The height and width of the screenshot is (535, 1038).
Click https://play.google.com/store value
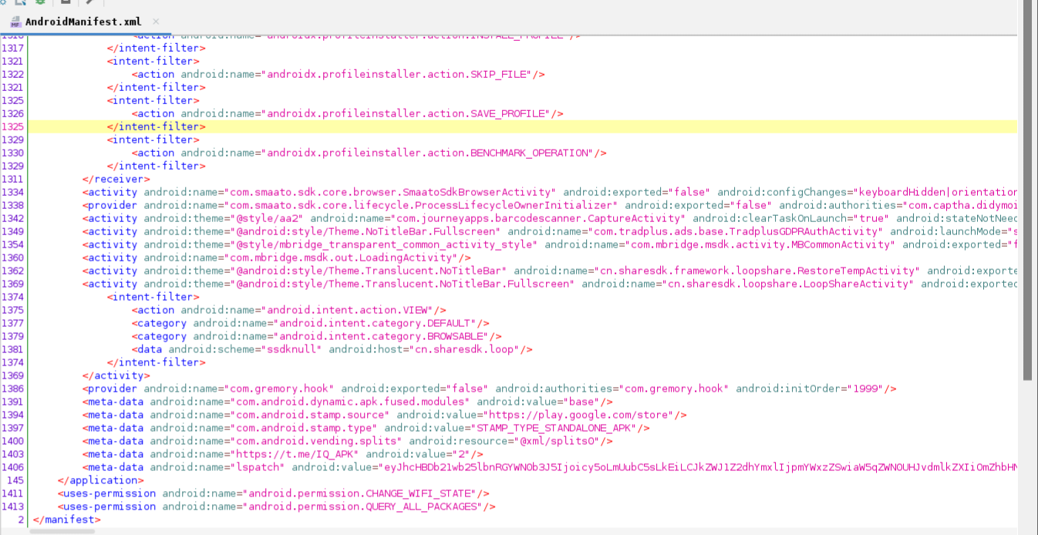[x=578, y=415]
